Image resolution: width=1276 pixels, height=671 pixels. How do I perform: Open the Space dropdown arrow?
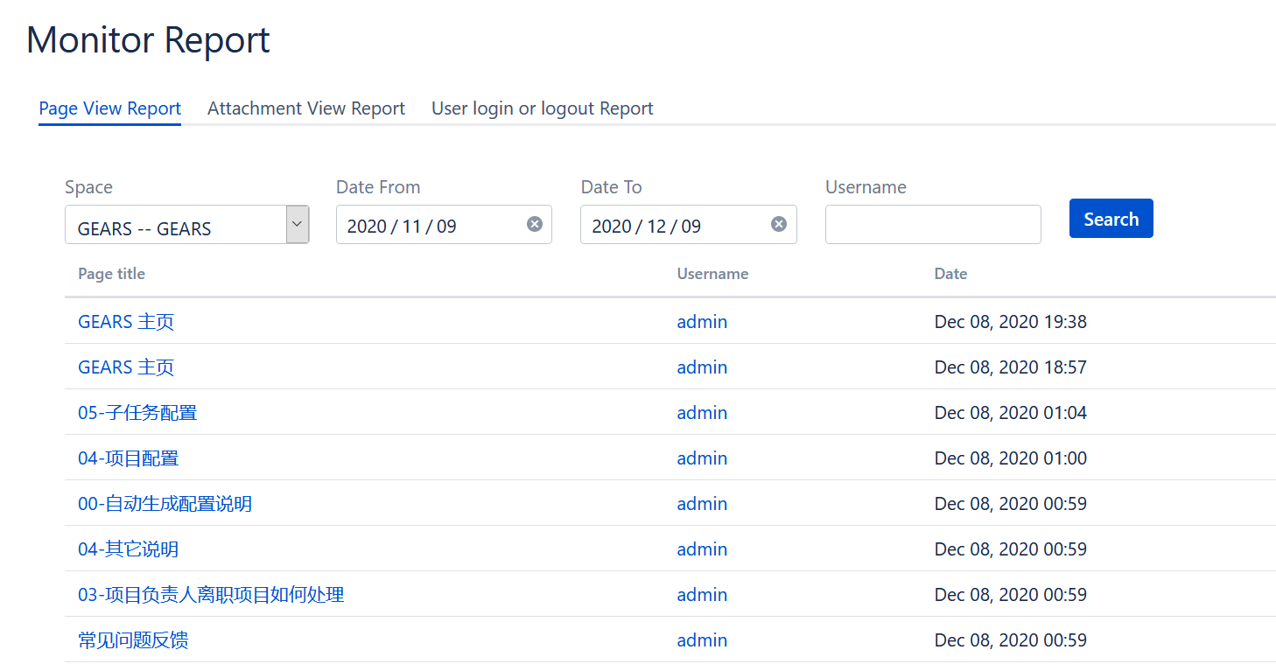(x=298, y=225)
